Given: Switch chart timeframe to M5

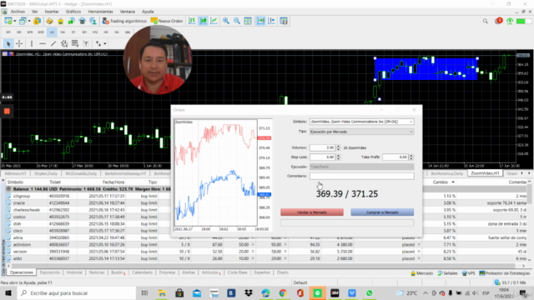Looking at the screenshot, I should 19,32.
